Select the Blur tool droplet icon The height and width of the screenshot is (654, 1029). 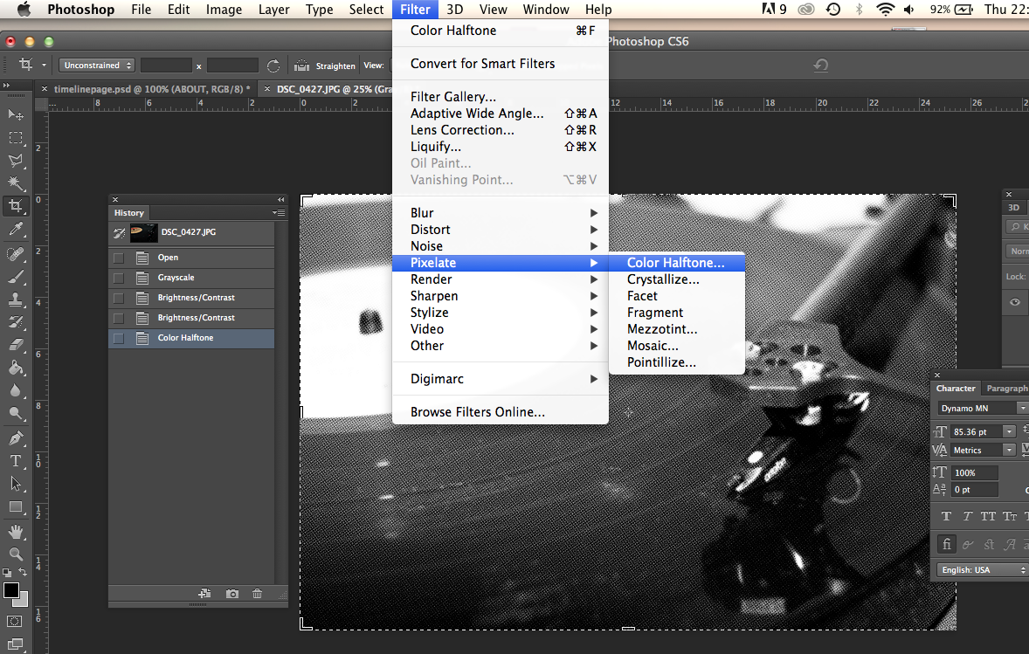(16, 390)
